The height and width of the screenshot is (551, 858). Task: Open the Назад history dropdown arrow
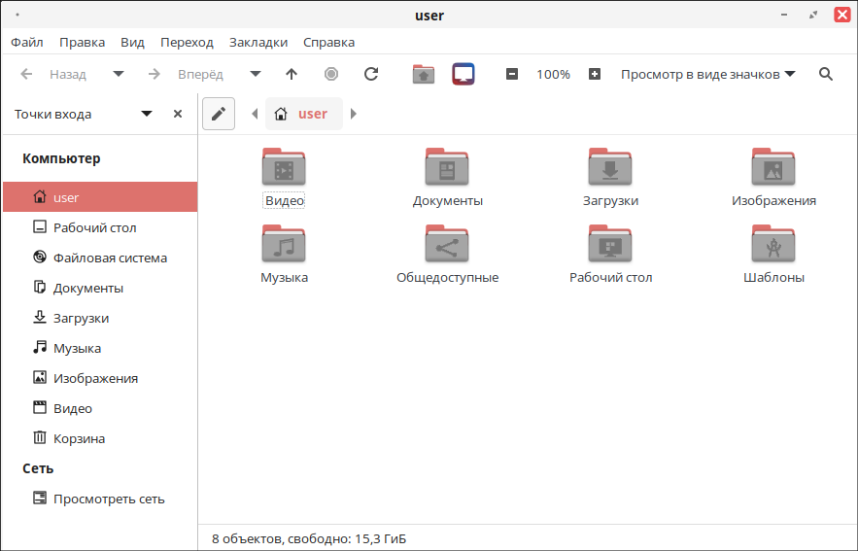(x=119, y=74)
